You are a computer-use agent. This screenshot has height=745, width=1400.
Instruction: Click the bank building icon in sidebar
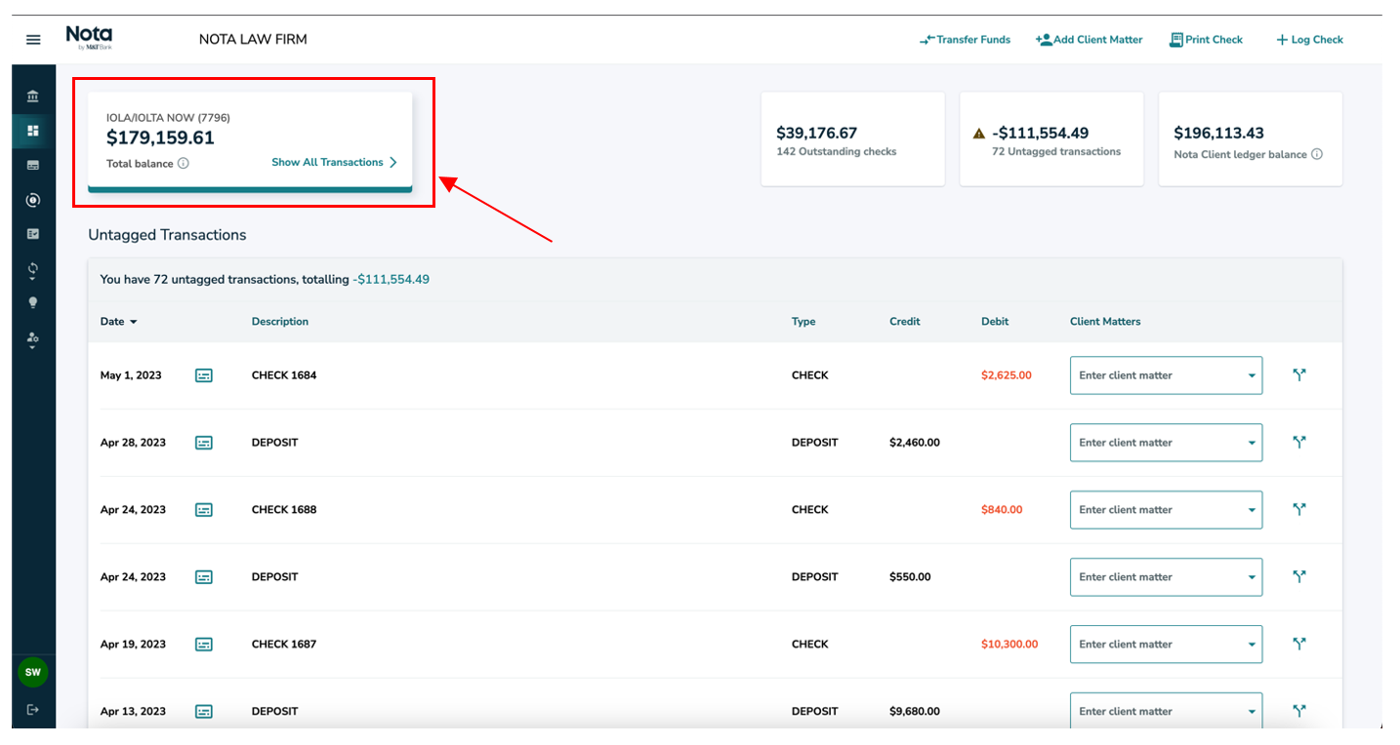tap(33, 97)
